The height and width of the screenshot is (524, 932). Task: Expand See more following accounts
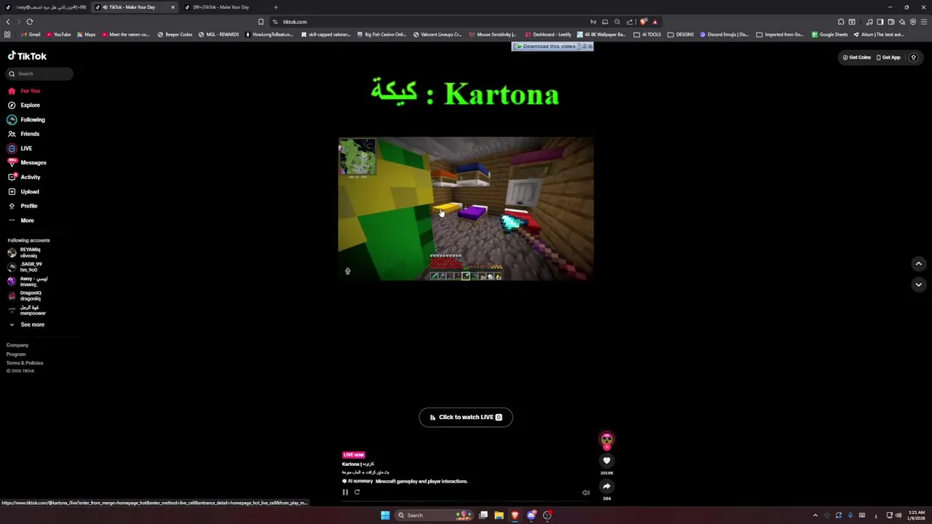27,325
